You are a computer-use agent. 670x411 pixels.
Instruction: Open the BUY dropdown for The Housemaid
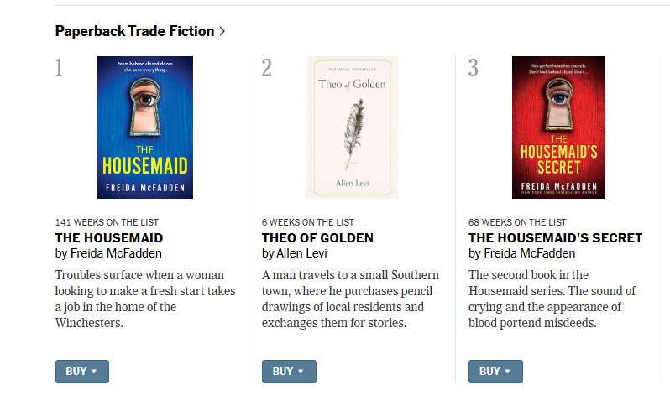pos(82,372)
